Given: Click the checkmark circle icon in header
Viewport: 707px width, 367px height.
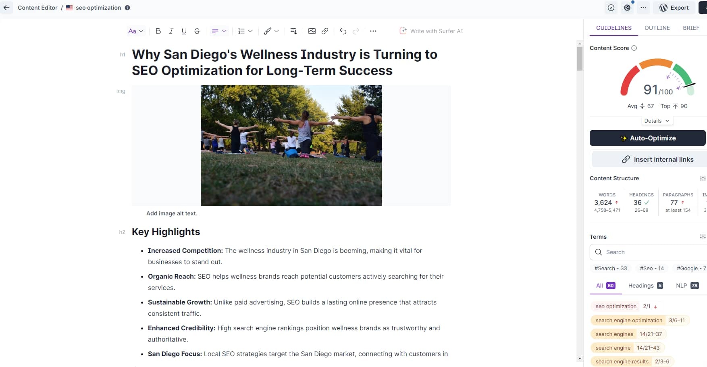Looking at the screenshot, I should click(x=611, y=8).
